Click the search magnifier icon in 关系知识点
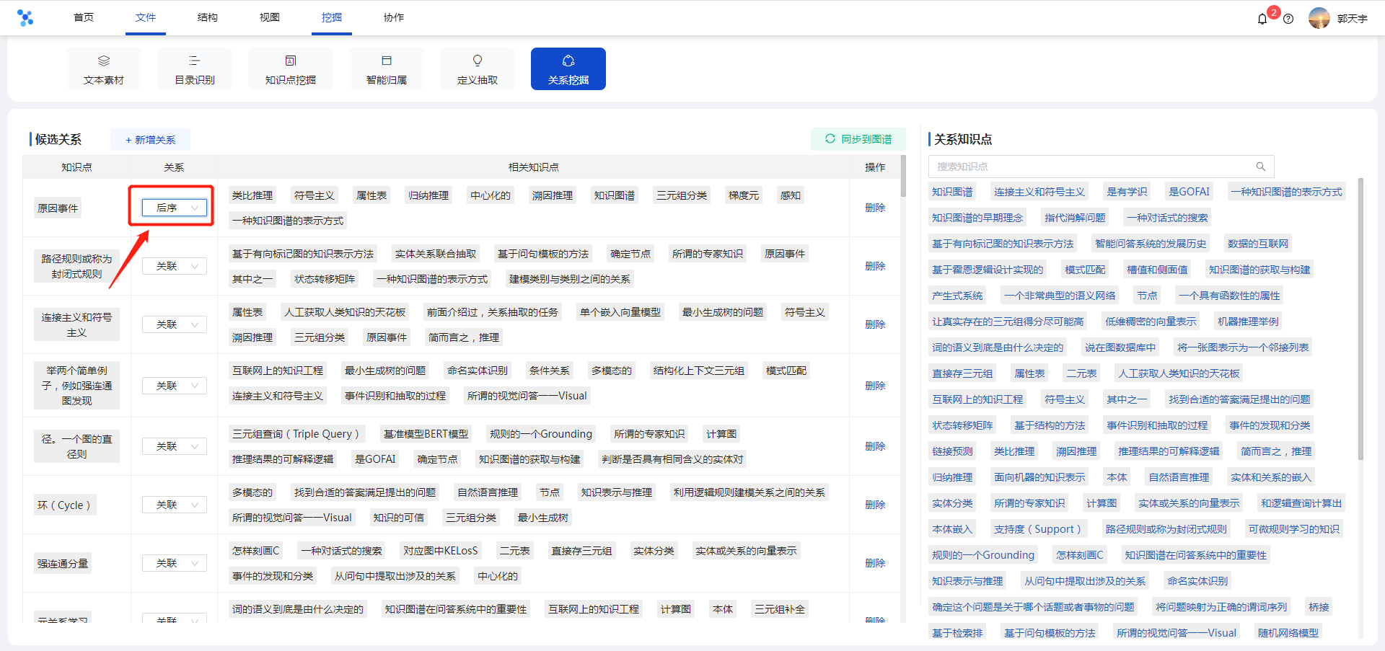 [1261, 167]
